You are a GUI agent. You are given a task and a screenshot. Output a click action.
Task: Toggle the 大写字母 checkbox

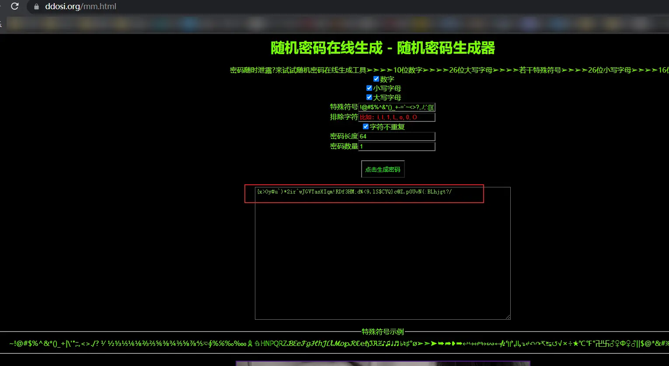click(x=369, y=97)
